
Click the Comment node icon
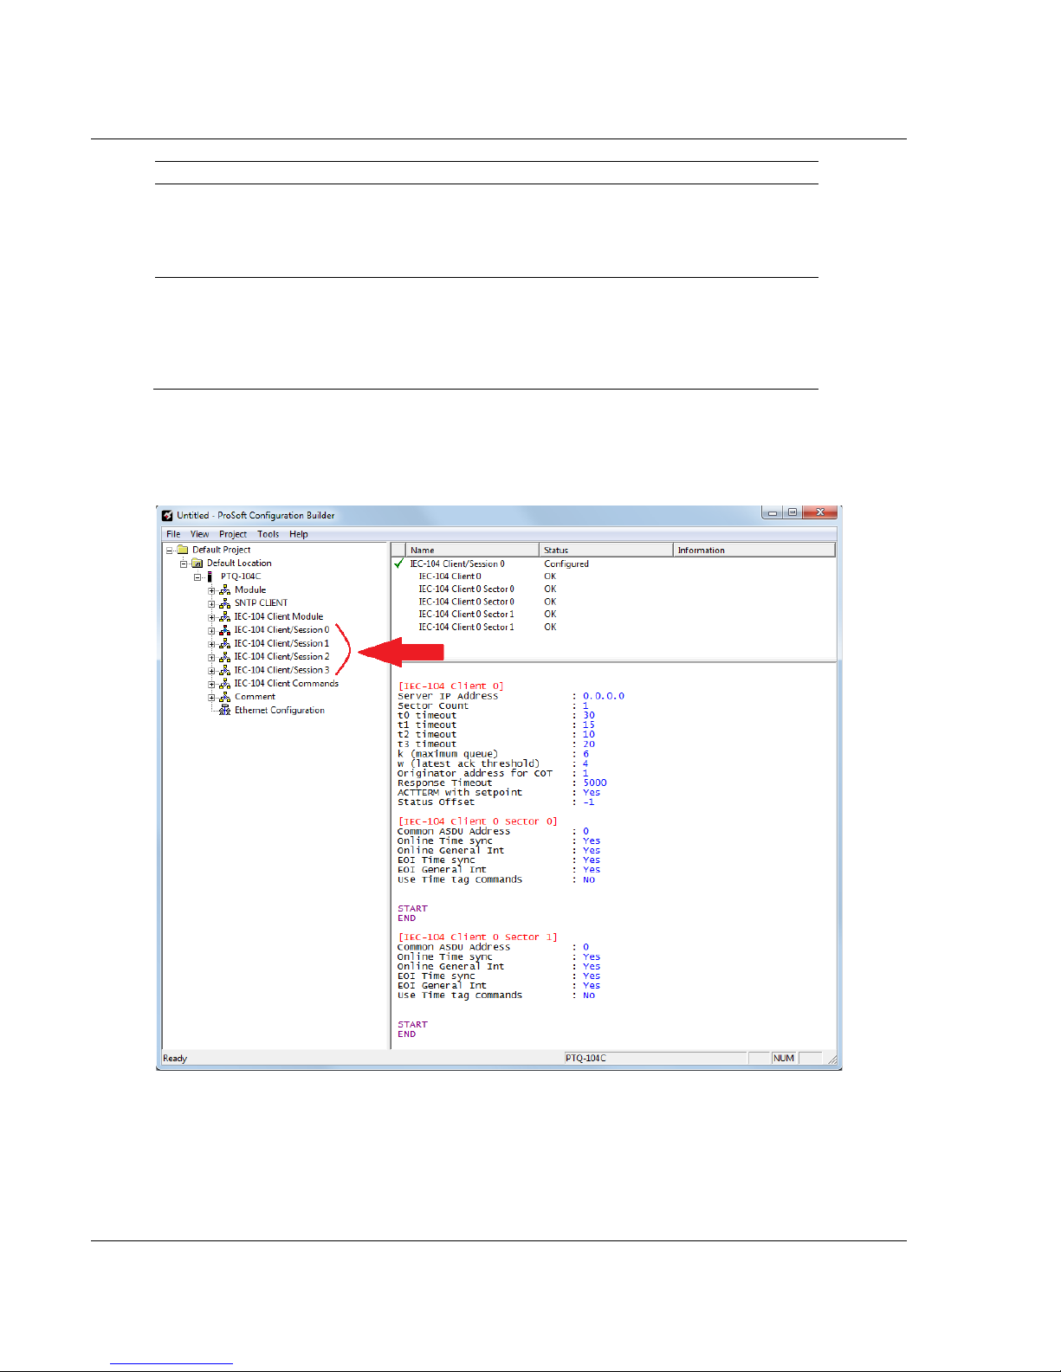pos(224,697)
